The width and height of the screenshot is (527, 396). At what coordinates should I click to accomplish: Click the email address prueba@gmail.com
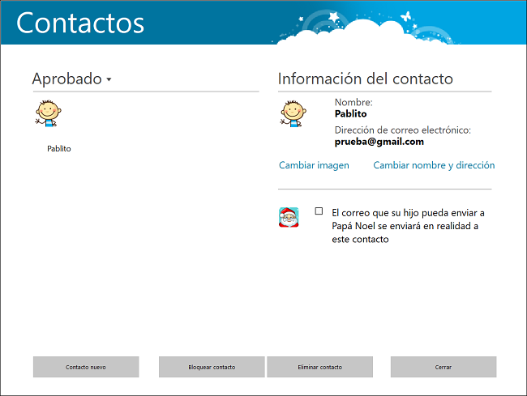pyautogui.click(x=379, y=142)
